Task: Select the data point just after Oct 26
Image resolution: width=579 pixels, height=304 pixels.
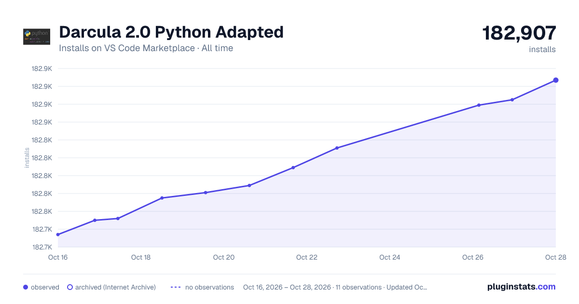Action: [479, 105]
